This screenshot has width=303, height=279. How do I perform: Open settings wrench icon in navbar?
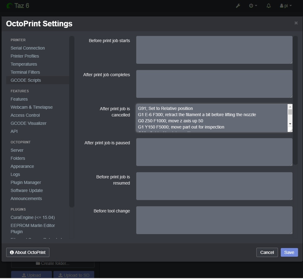(x=238, y=6)
